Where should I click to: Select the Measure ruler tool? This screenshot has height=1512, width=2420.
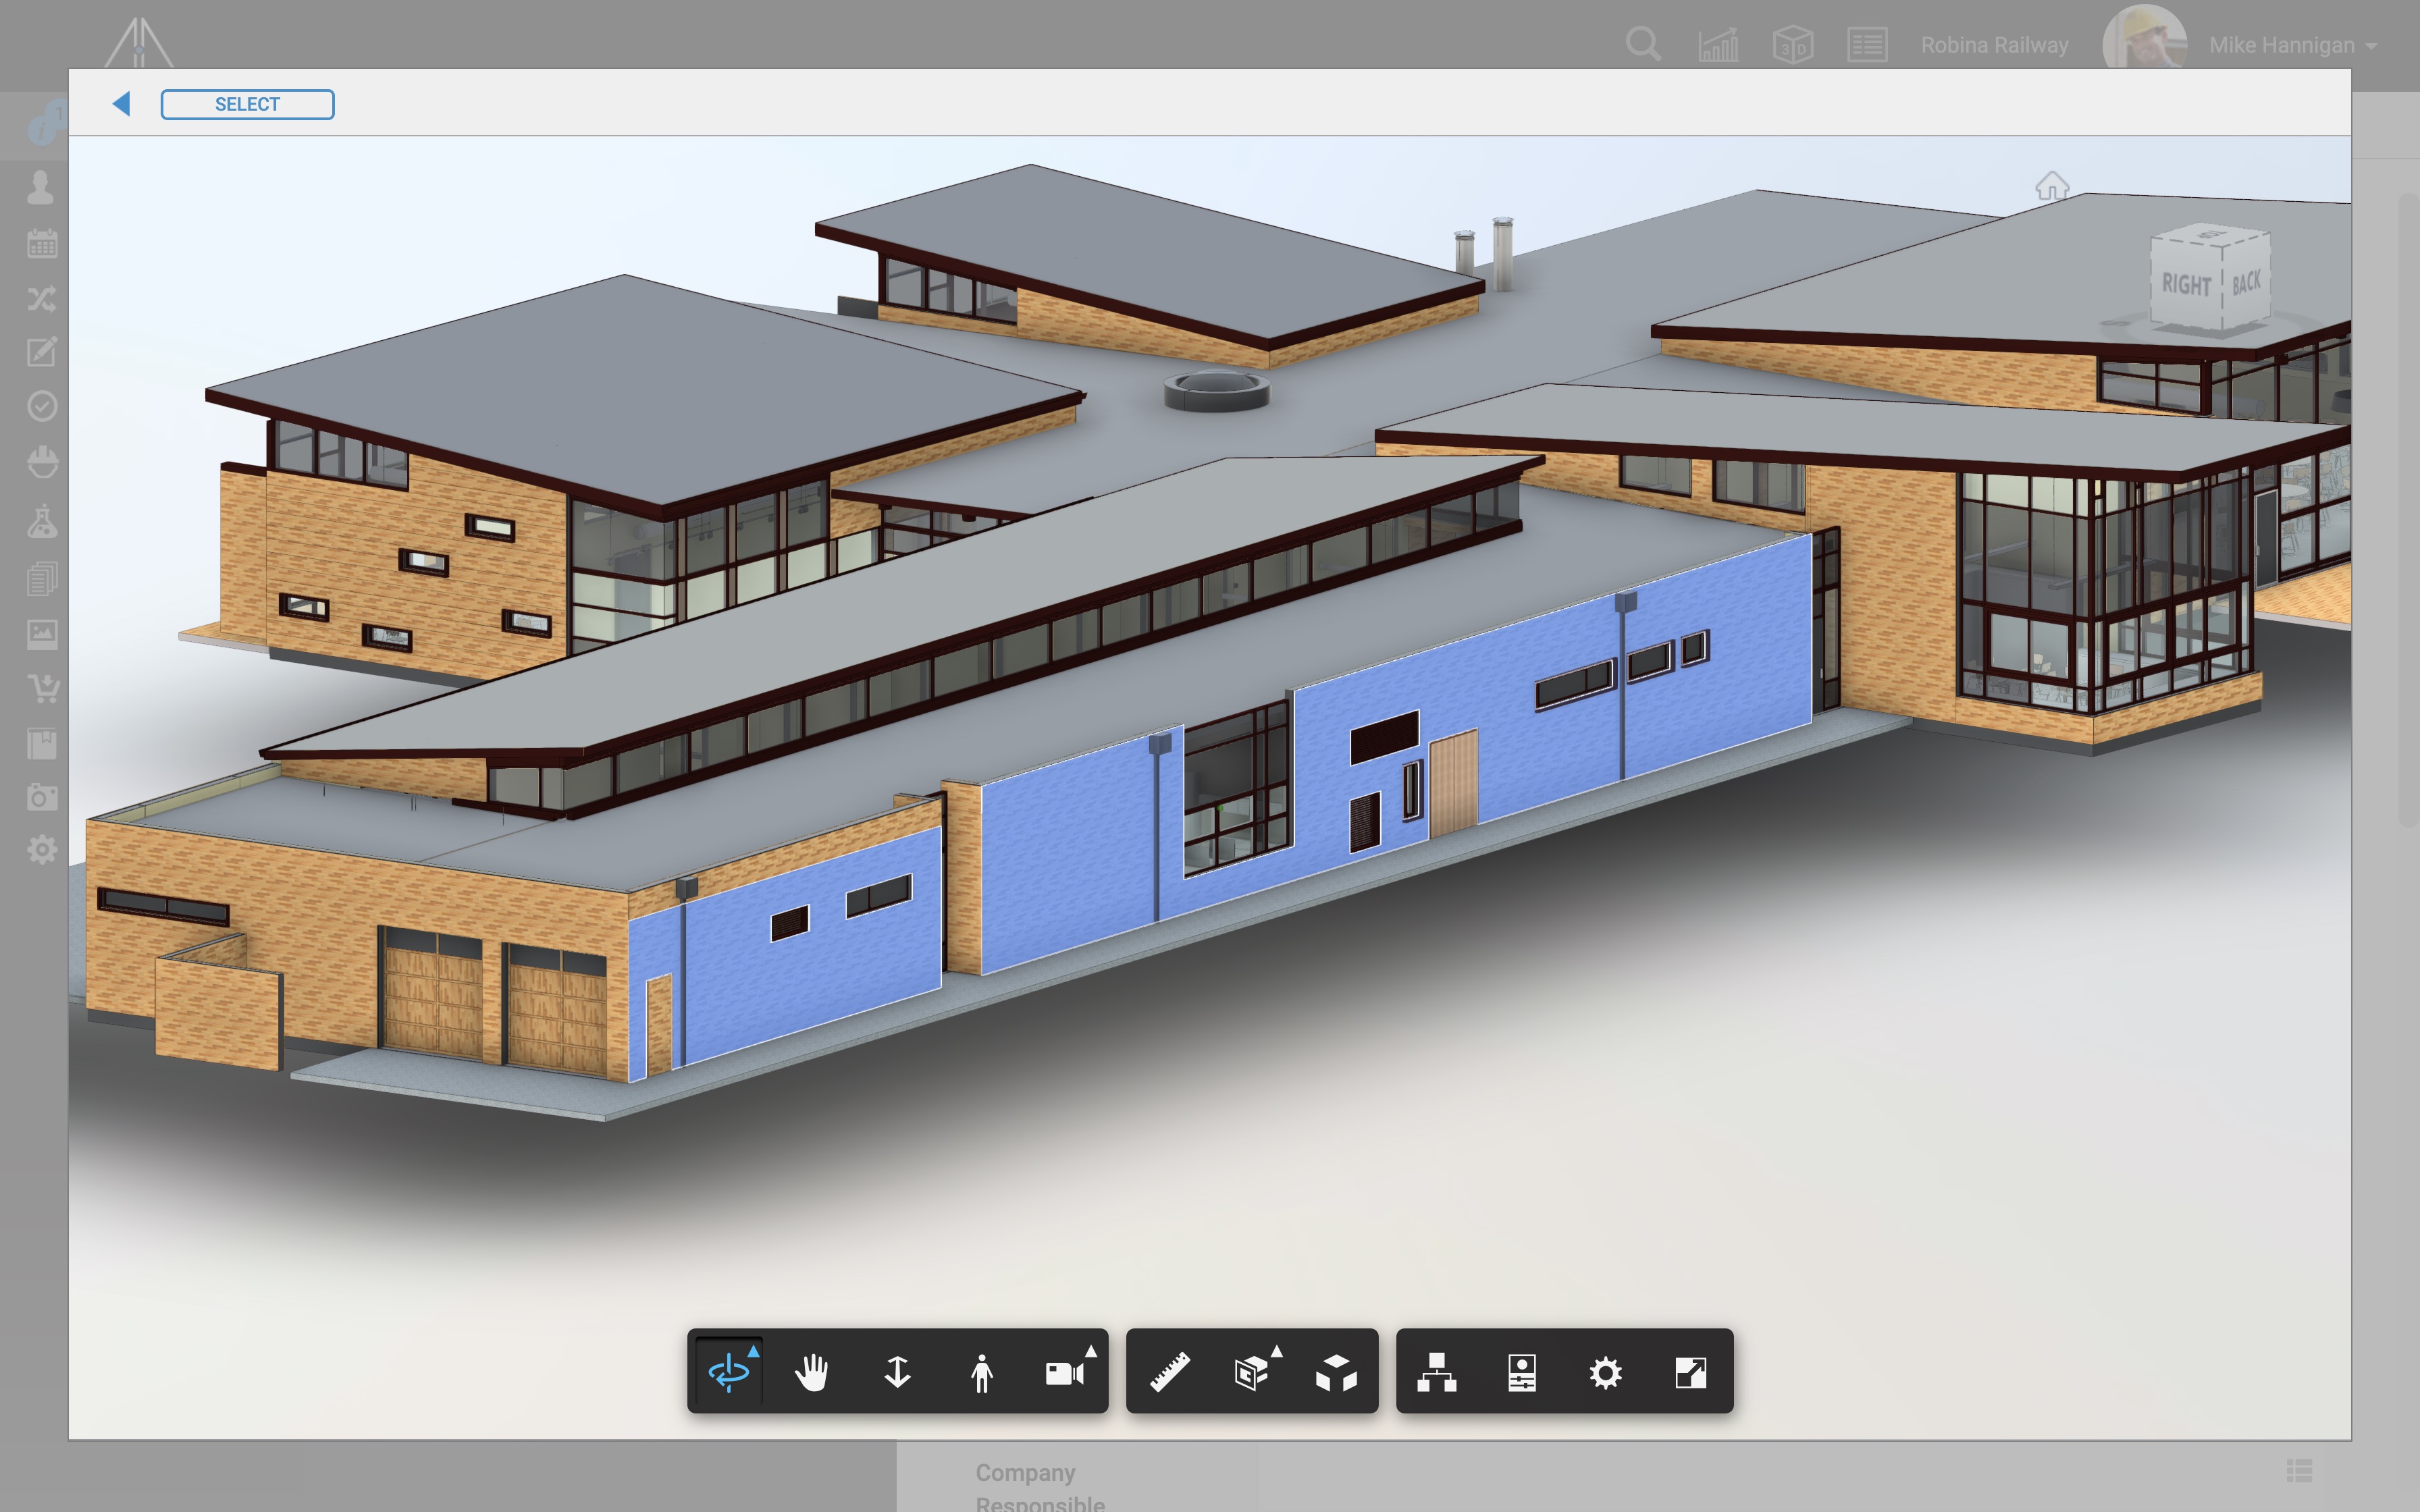click(1169, 1372)
